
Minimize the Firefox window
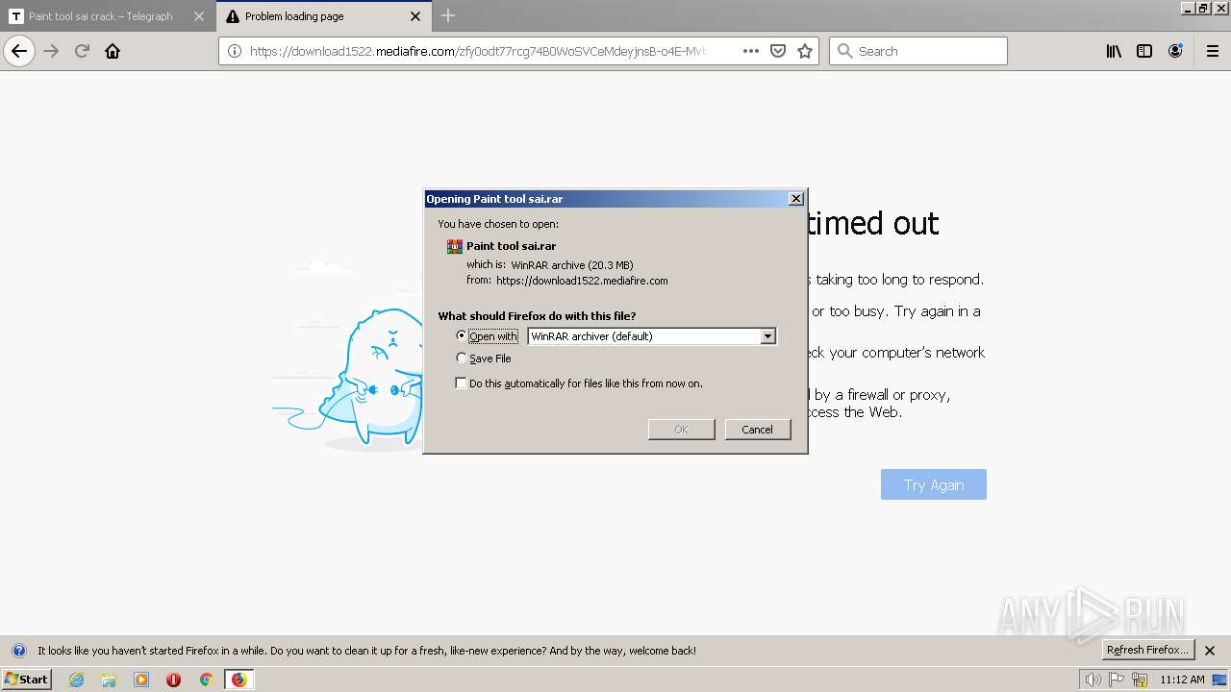1188,8
